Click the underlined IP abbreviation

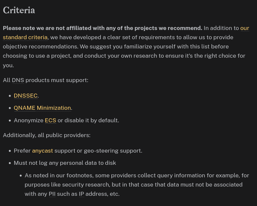tap(81, 194)
